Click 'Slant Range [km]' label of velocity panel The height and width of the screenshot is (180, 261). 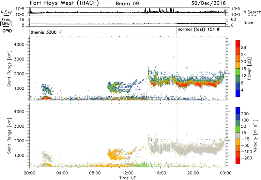[9, 136]
